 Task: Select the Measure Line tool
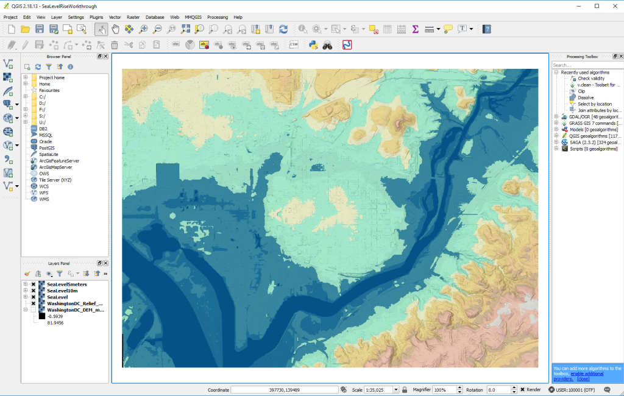pos(430,29)
